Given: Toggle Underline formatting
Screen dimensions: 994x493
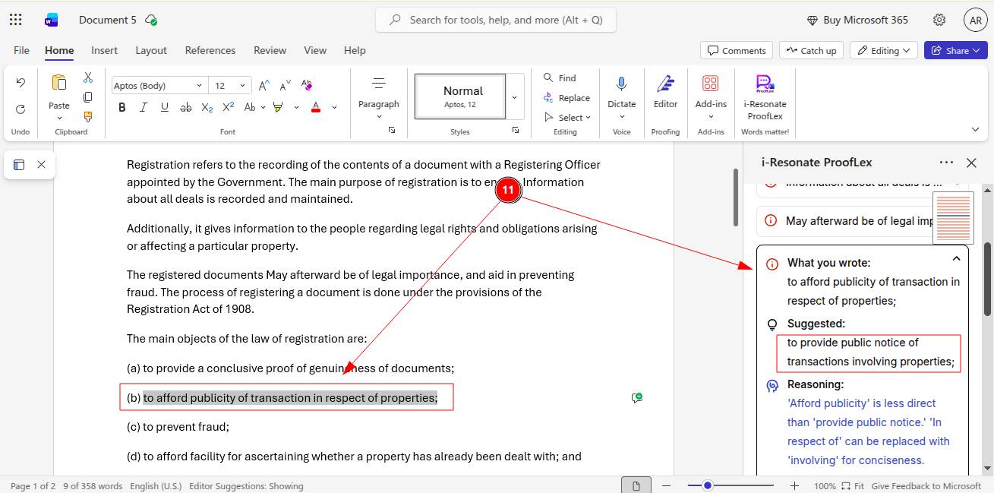Looking at the screenshot, I should coord(164,107).
